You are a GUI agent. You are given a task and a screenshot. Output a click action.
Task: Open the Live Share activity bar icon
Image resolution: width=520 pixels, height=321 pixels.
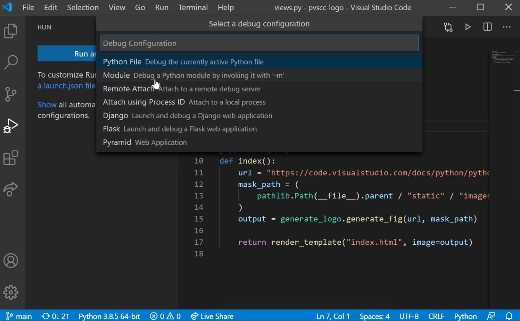point(11,189)
